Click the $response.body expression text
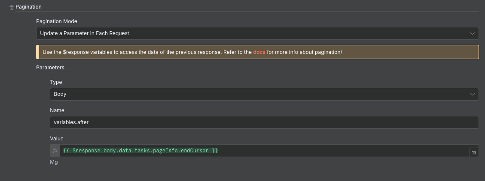The width and height of the screenshot is (485, 181). click(141, 151)
